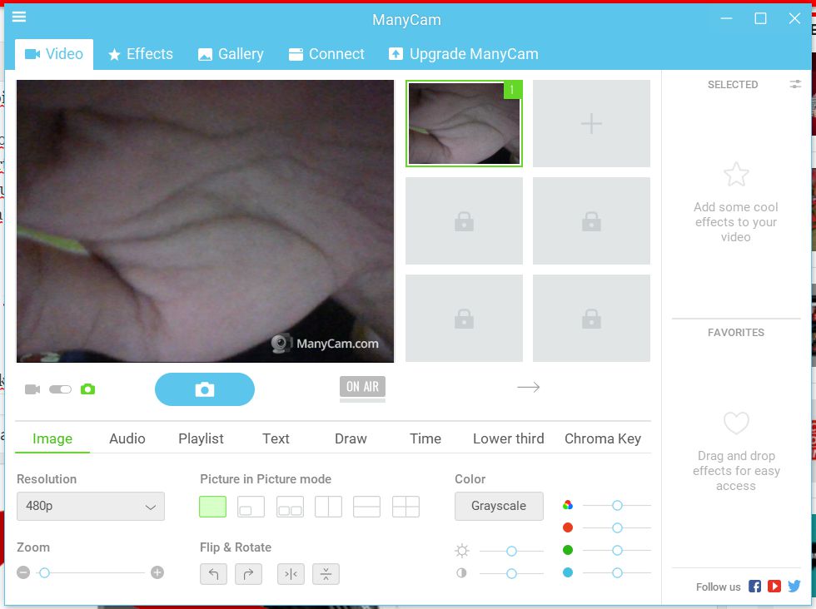Flip the video horizontally
The image size is (816, 609).
click(x=291, y=574)
